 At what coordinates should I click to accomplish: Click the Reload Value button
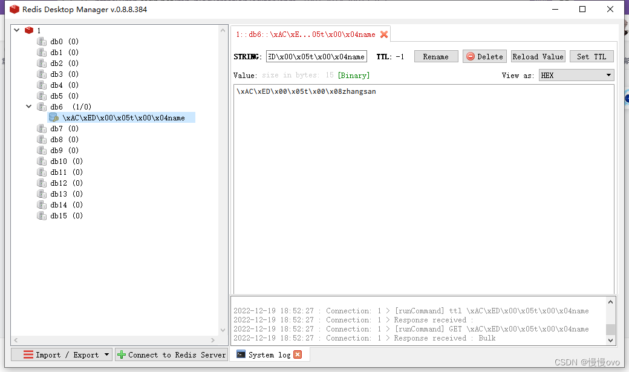538,56
